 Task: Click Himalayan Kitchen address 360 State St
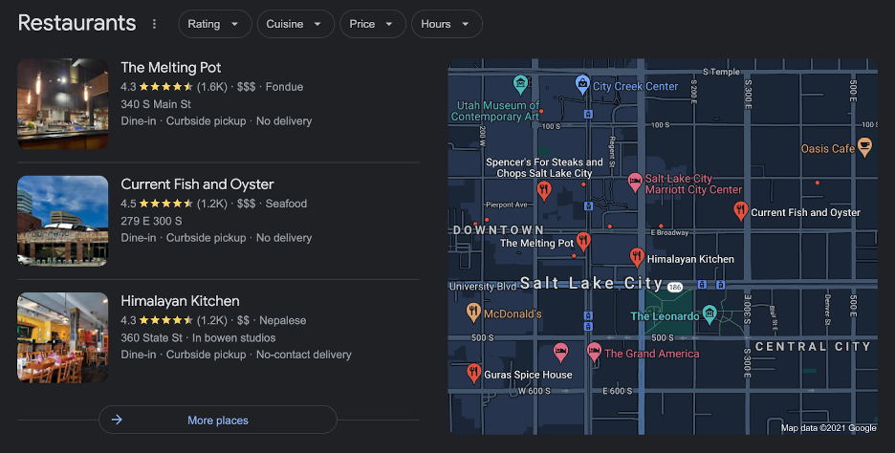pyautogui.click(x=152, y=337)
